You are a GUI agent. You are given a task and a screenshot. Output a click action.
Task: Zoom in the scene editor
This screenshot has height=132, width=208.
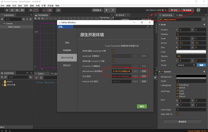tap(36, 19)
